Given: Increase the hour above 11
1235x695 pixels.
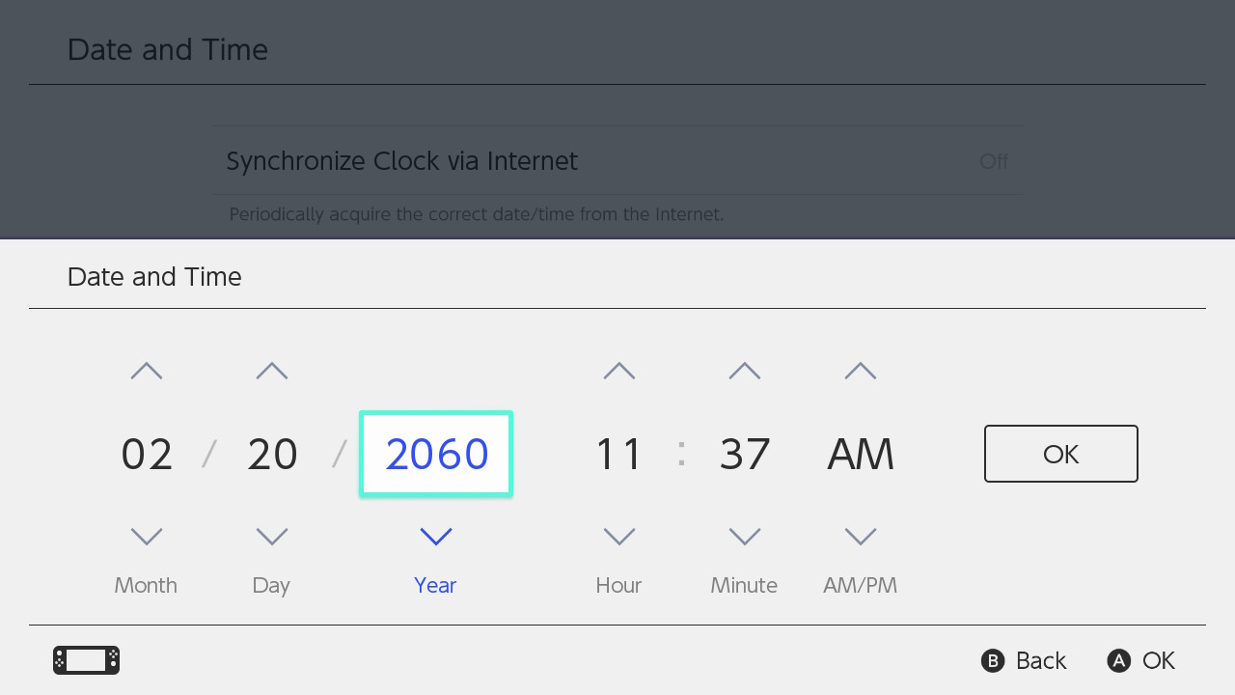Looking at the screenshot, I should (618, 370).
